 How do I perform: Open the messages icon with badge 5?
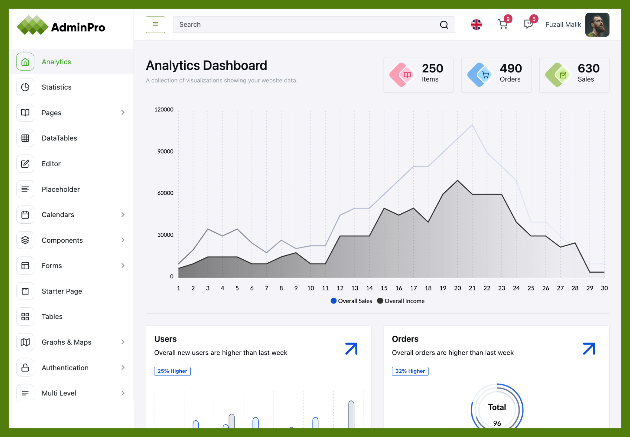click(x=528, y=24)
